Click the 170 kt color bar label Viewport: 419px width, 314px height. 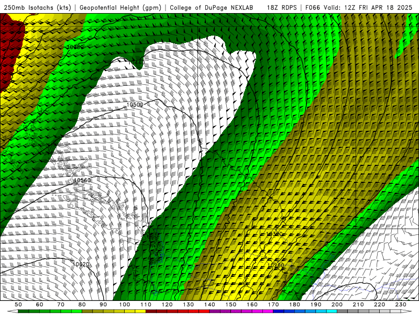tap(273, 305)
